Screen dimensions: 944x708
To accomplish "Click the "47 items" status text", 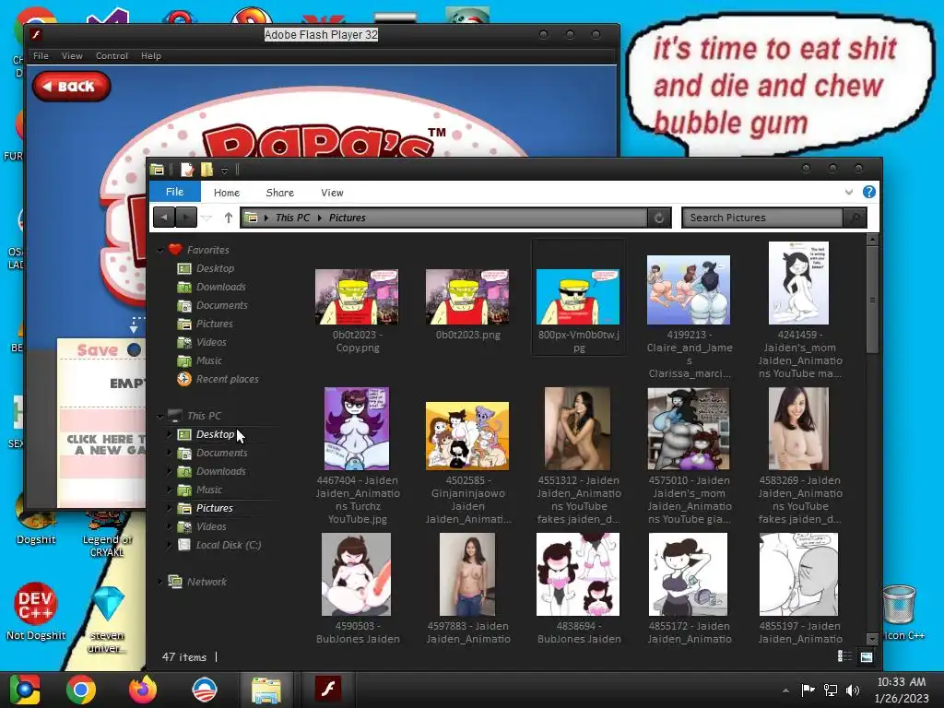I will (x=184, y=657).
